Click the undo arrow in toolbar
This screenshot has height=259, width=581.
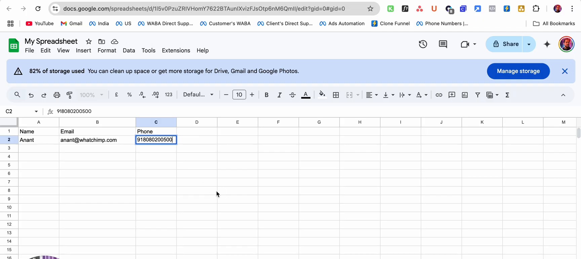(31, 95)
